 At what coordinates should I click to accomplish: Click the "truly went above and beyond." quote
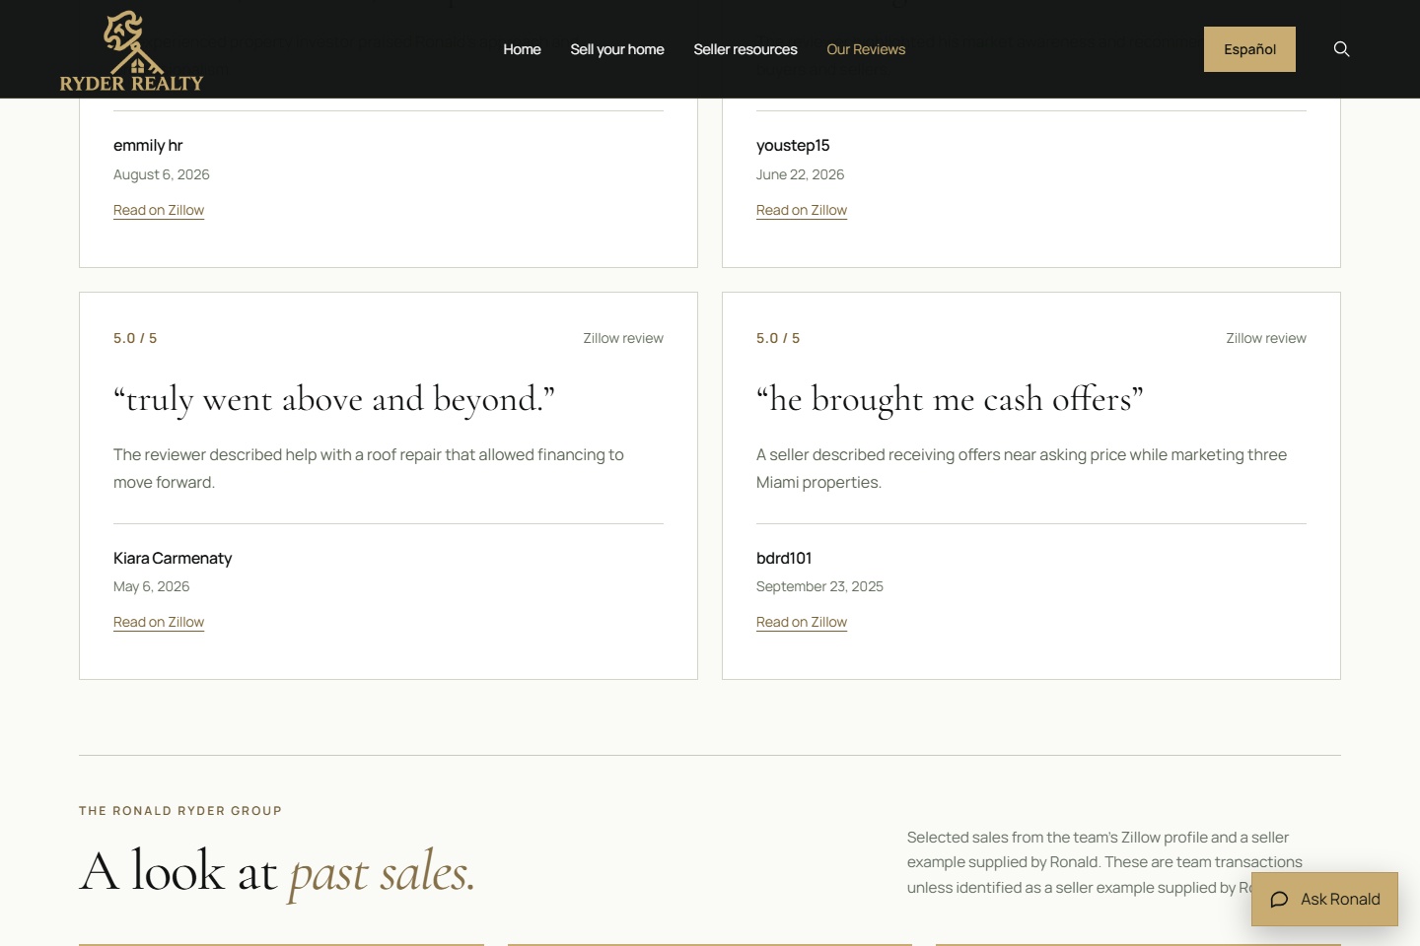(334, 399)
